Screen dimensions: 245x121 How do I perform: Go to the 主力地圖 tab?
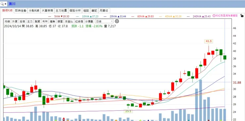[61, 11]
